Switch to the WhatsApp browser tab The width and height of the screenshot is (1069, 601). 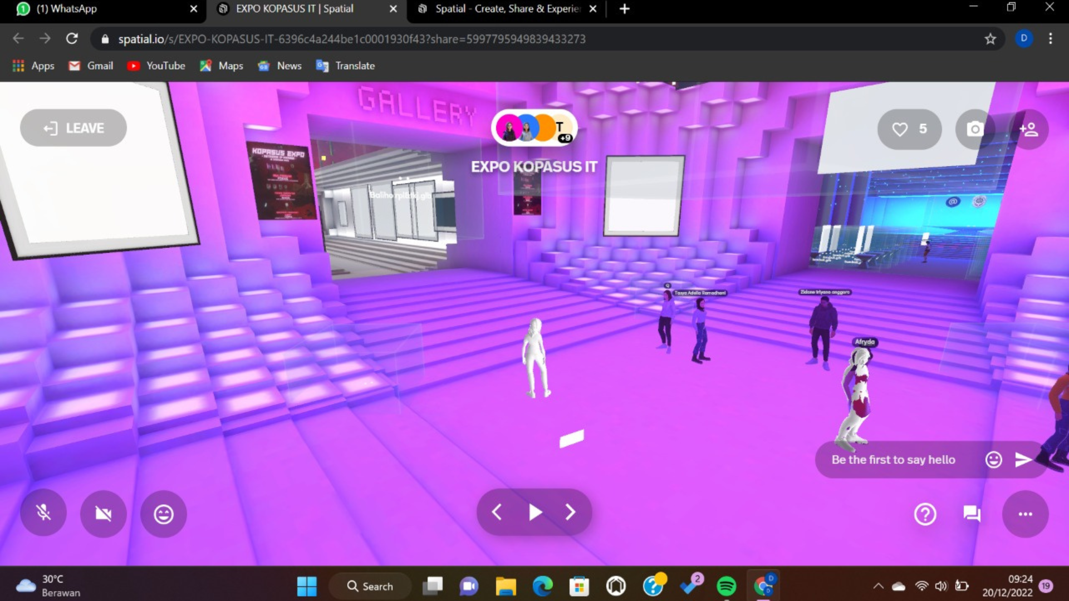[x=100, y=9]
